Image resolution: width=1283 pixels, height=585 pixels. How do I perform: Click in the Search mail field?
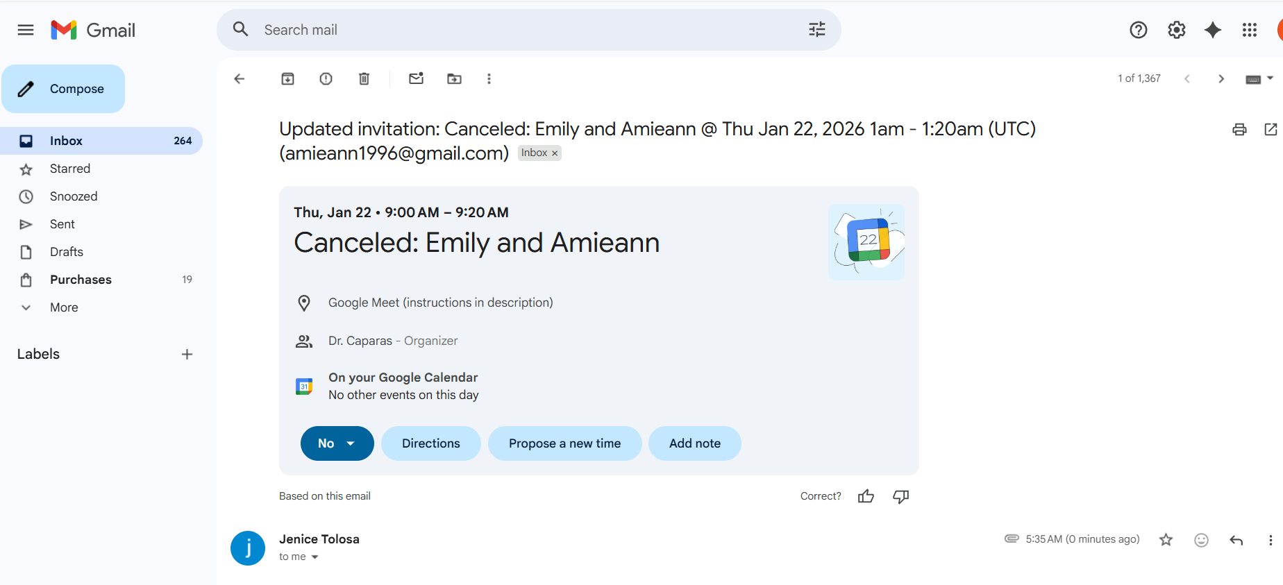pyautogui.click(x=528, y=30)
